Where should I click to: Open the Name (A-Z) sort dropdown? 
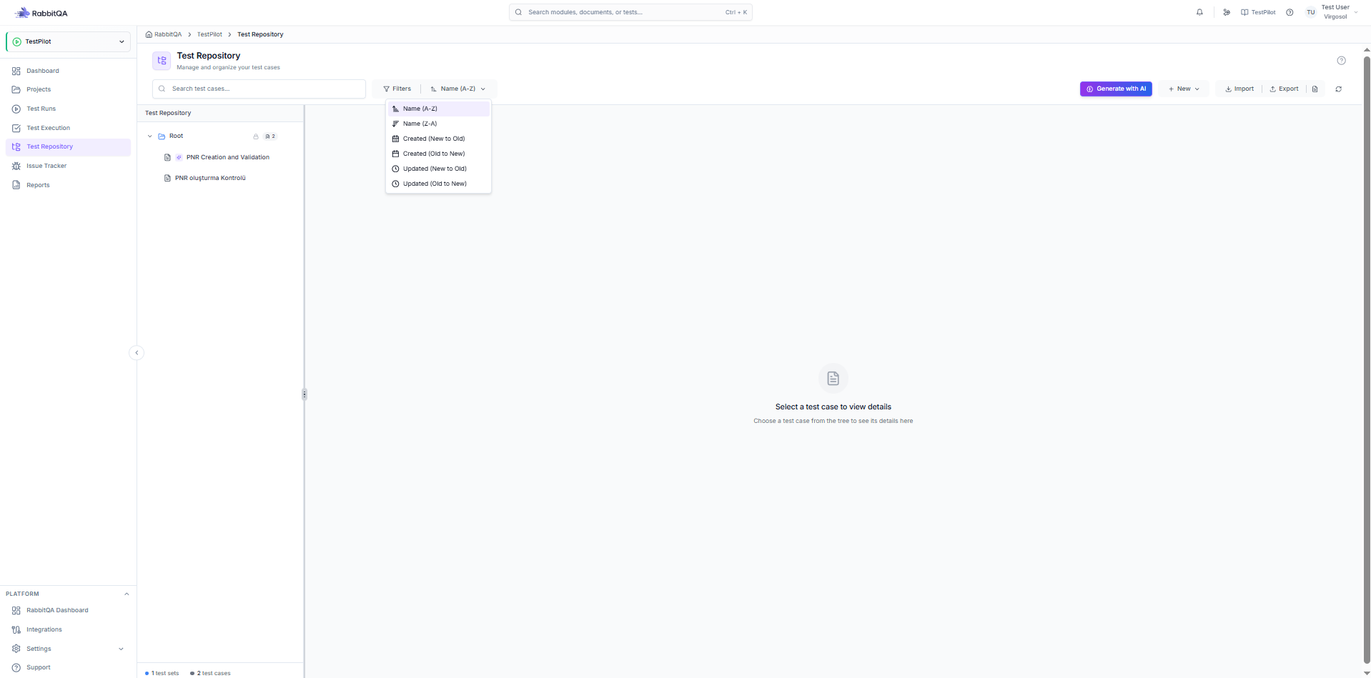point(458,89)
